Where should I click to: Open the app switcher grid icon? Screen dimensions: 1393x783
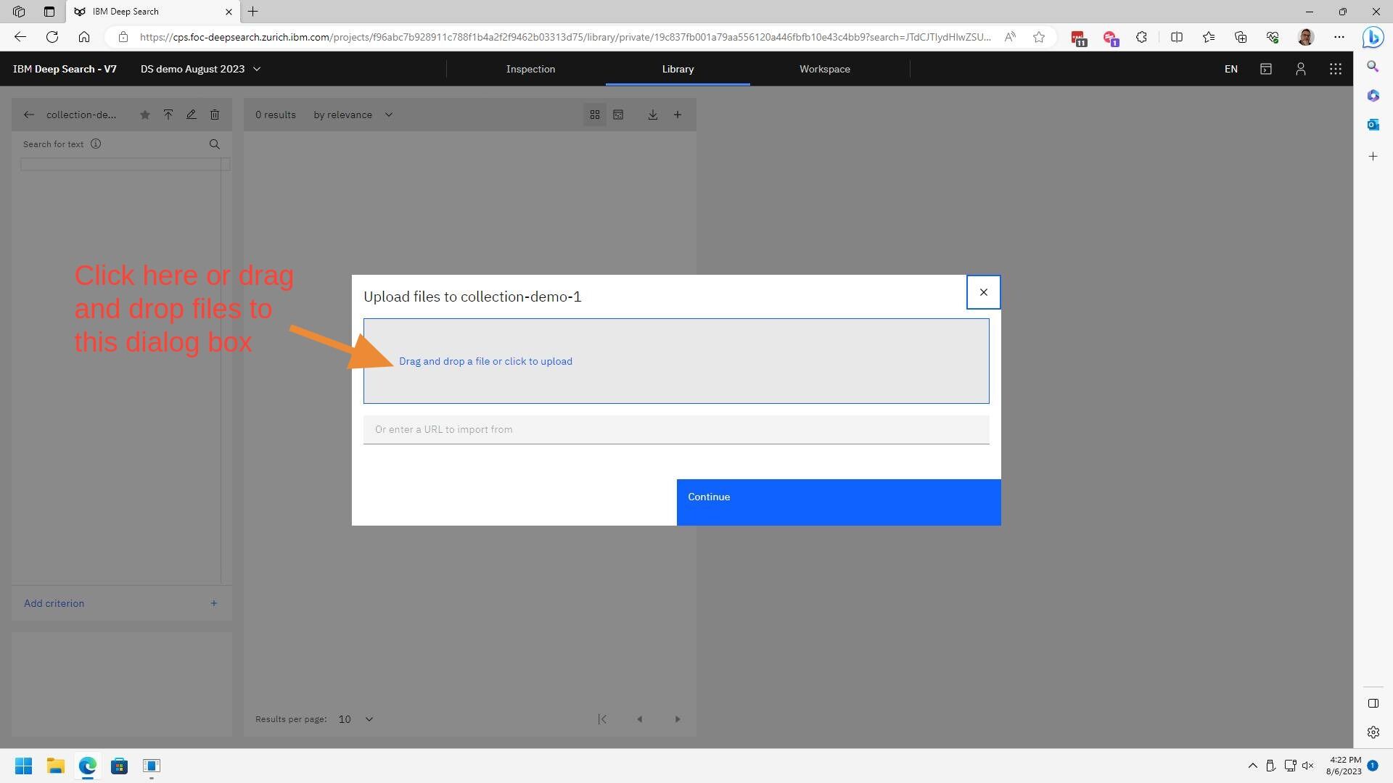1335,69
